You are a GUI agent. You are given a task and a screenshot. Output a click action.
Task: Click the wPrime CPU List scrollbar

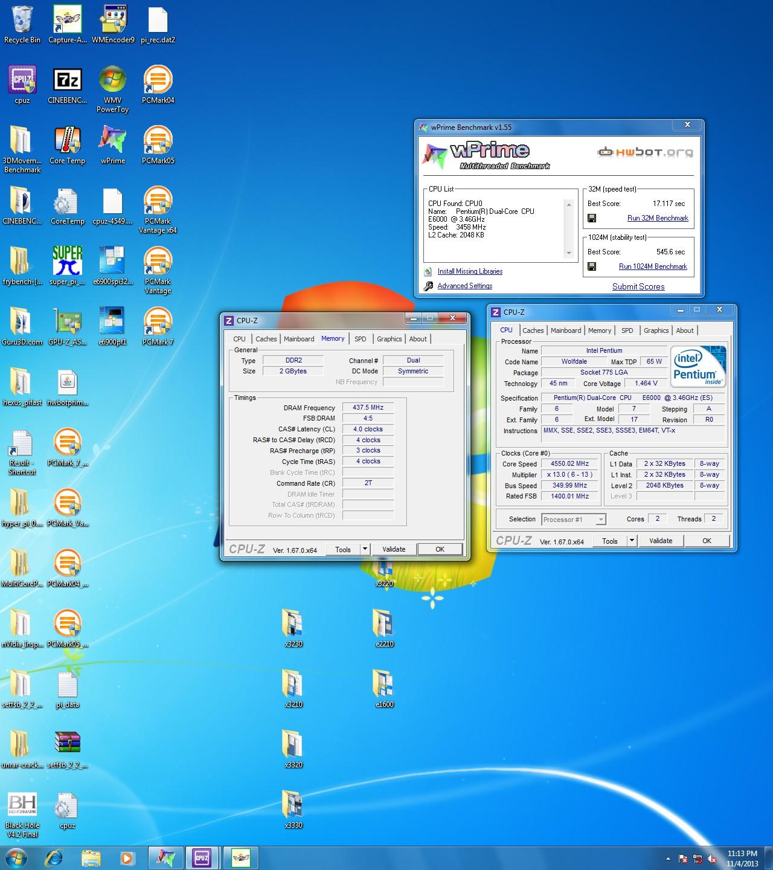point(568,229)
